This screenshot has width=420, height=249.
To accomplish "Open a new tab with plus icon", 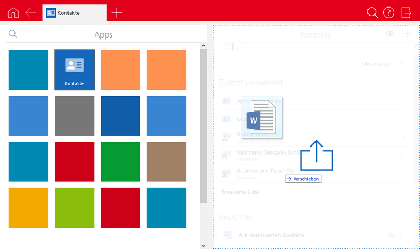I will pos(117,12).
